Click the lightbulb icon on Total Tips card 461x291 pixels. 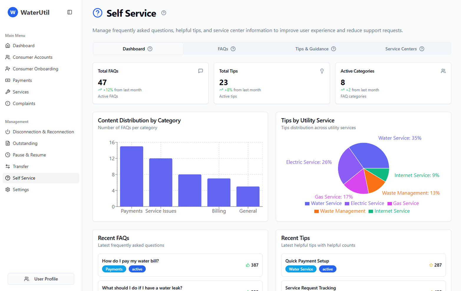tap(322, 71)
